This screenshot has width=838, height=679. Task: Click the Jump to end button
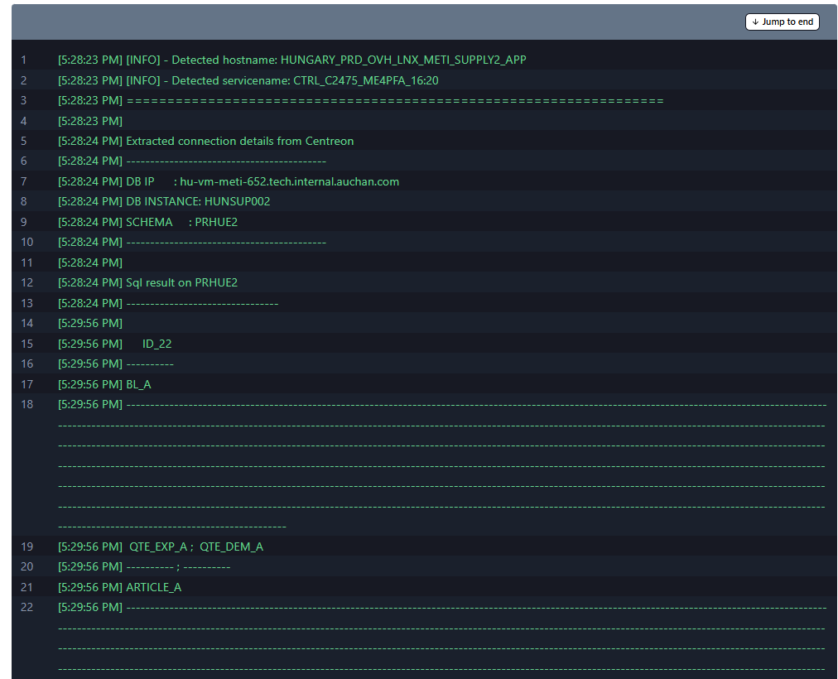tap(782, 22)
